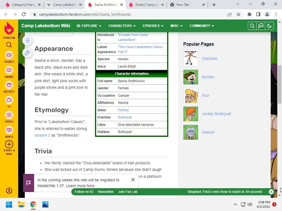Go back to previous page
Screen dimensions: 282x211
6,14
